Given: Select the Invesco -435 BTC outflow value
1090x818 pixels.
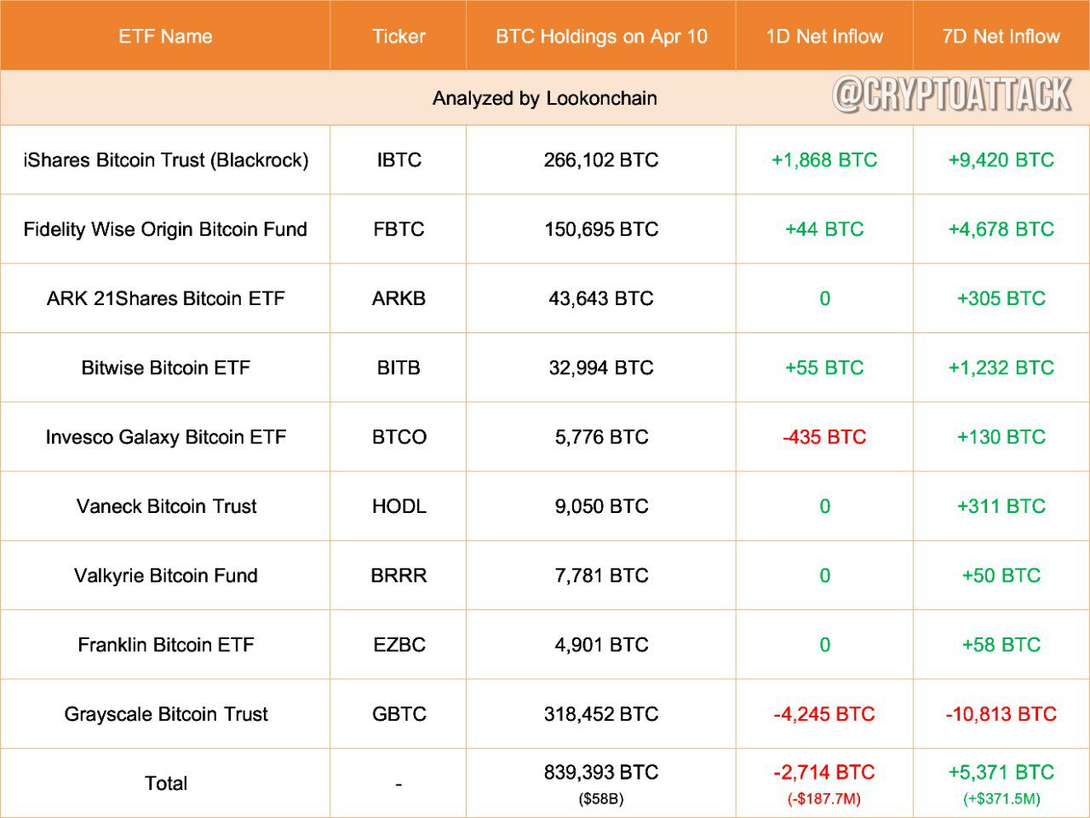Looking at the screenshot, I should (824, 437).
